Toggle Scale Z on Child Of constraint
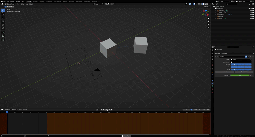 click(248, 69)
